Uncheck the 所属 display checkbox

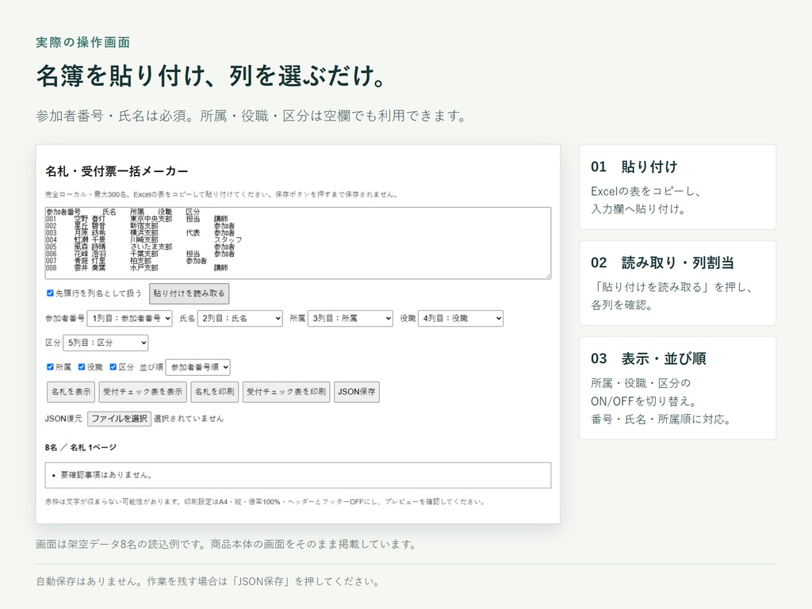pos(50,366)
